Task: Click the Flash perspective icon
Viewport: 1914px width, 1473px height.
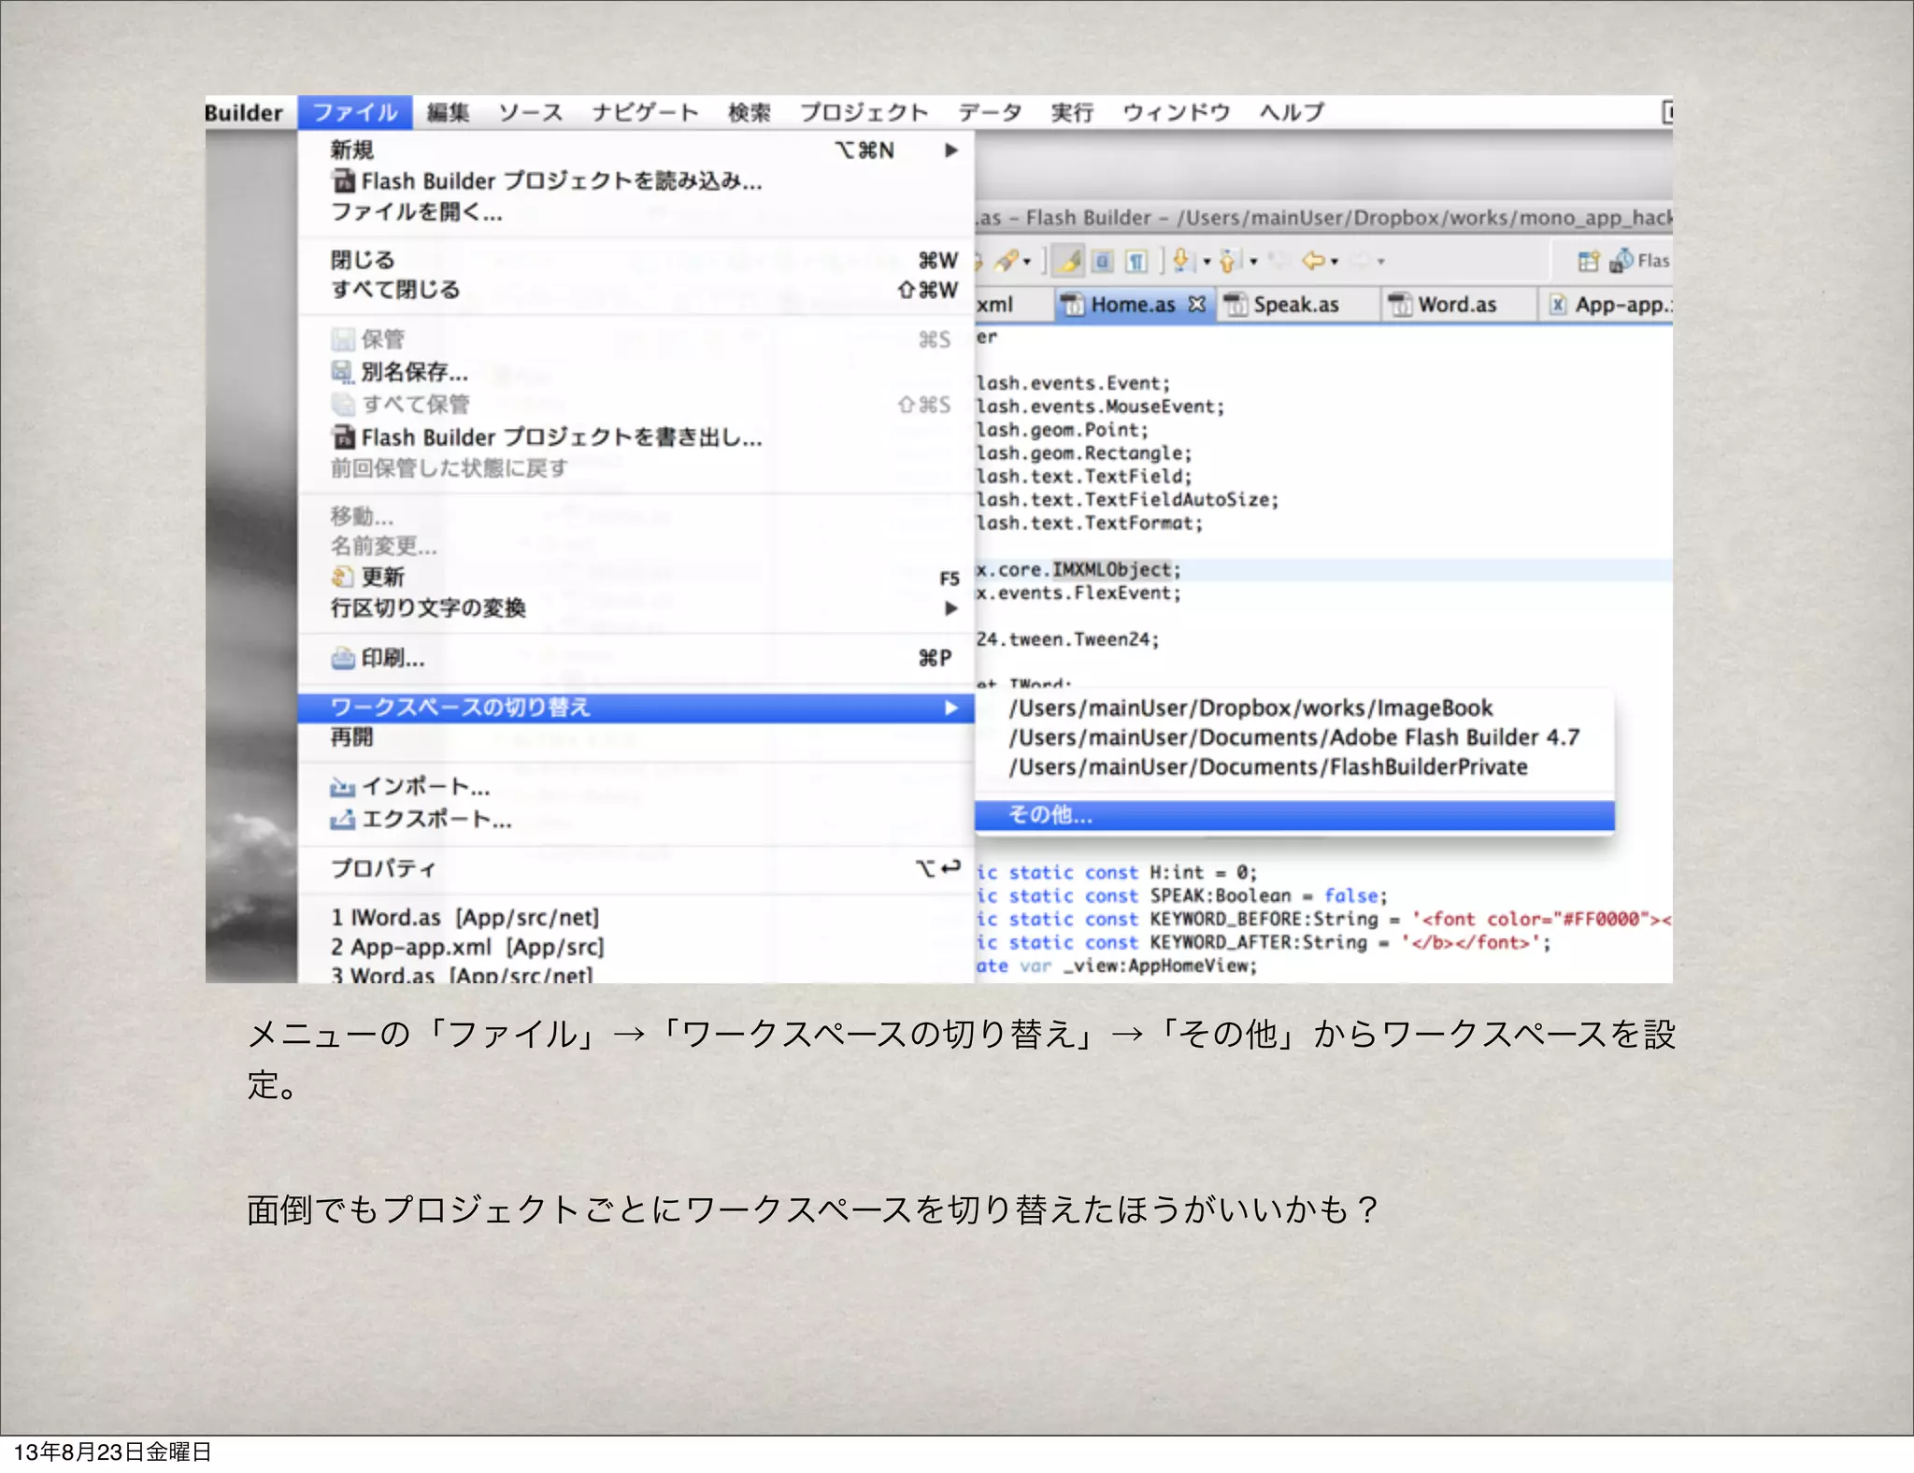Action: coord(1621,261)
